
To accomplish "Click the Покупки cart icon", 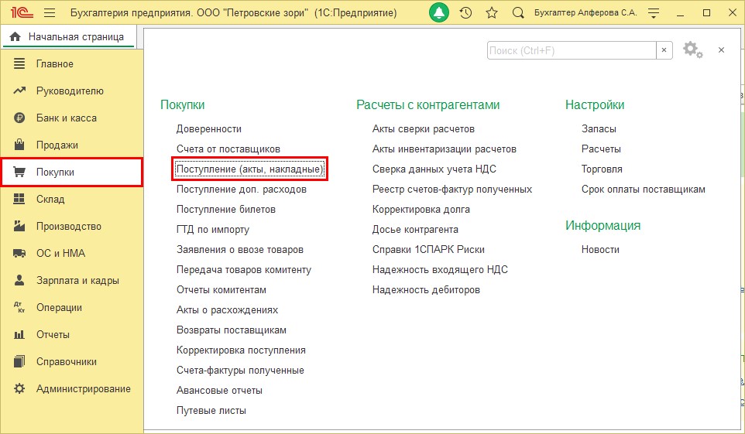I will [19, 172].
